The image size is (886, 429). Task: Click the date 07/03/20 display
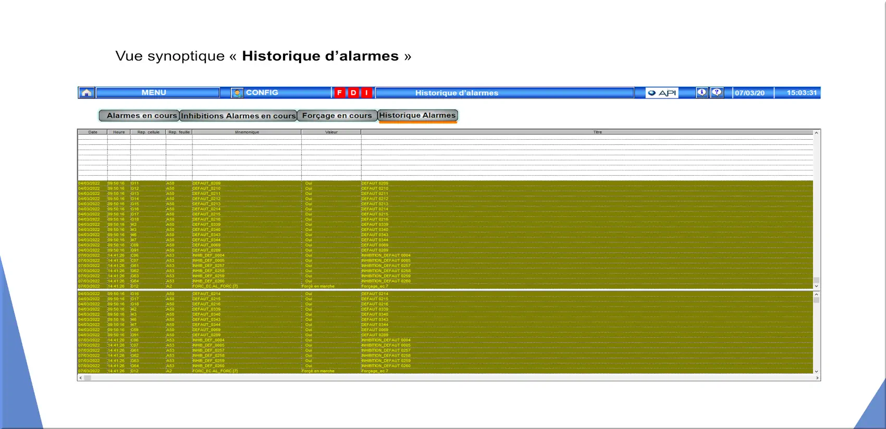point(750,93)
